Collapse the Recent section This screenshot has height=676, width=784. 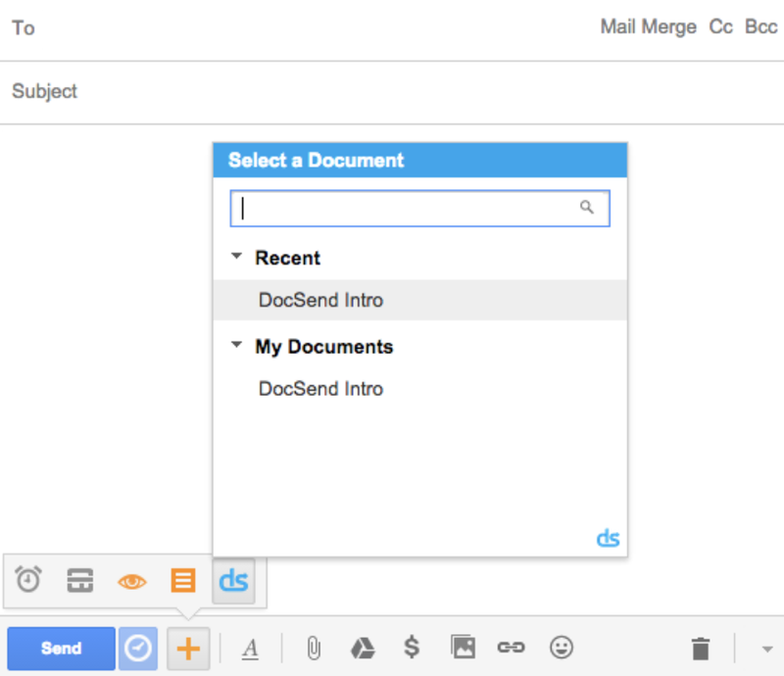tap(236, 256)
